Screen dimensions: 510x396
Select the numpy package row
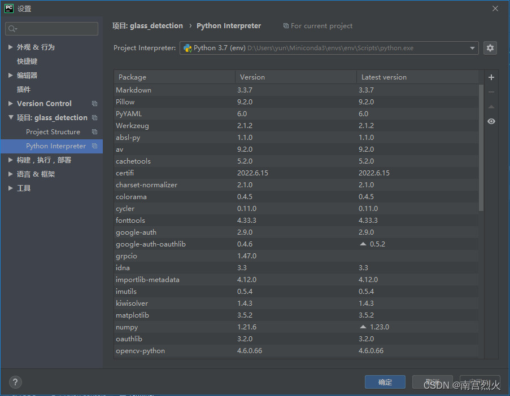(x=297, y=327)
